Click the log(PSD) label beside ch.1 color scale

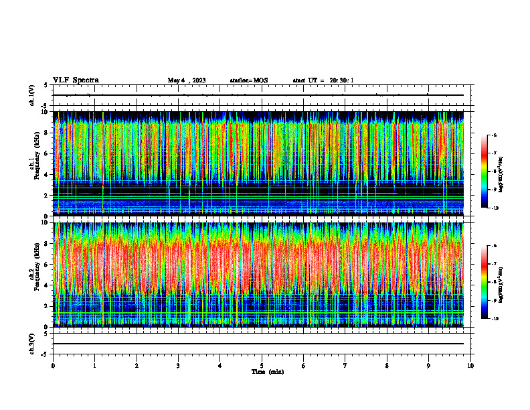pos(501,175)
